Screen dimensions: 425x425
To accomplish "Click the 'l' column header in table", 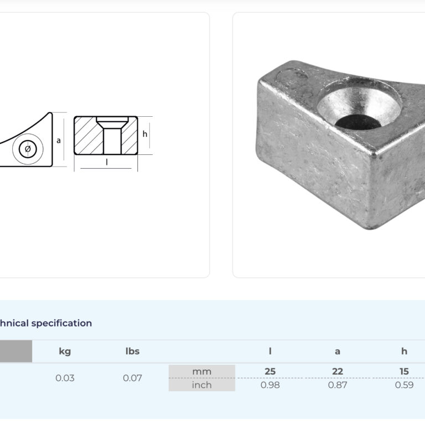I will 270,351.
